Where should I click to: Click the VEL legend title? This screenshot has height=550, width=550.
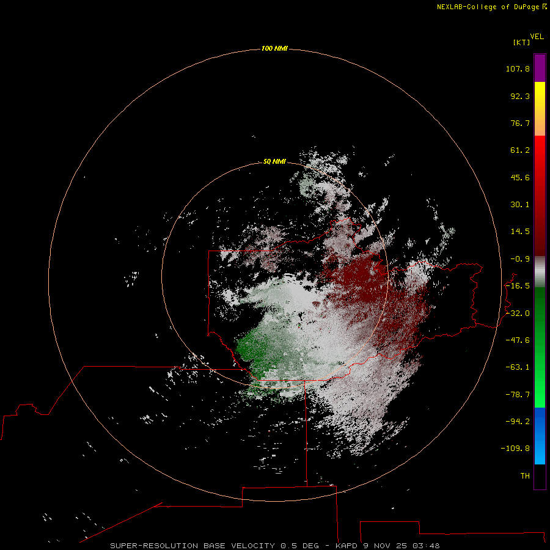(x=537, y=37)
